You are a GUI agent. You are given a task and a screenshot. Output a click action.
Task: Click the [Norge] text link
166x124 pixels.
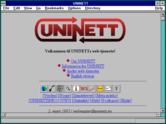pos(65,96)
